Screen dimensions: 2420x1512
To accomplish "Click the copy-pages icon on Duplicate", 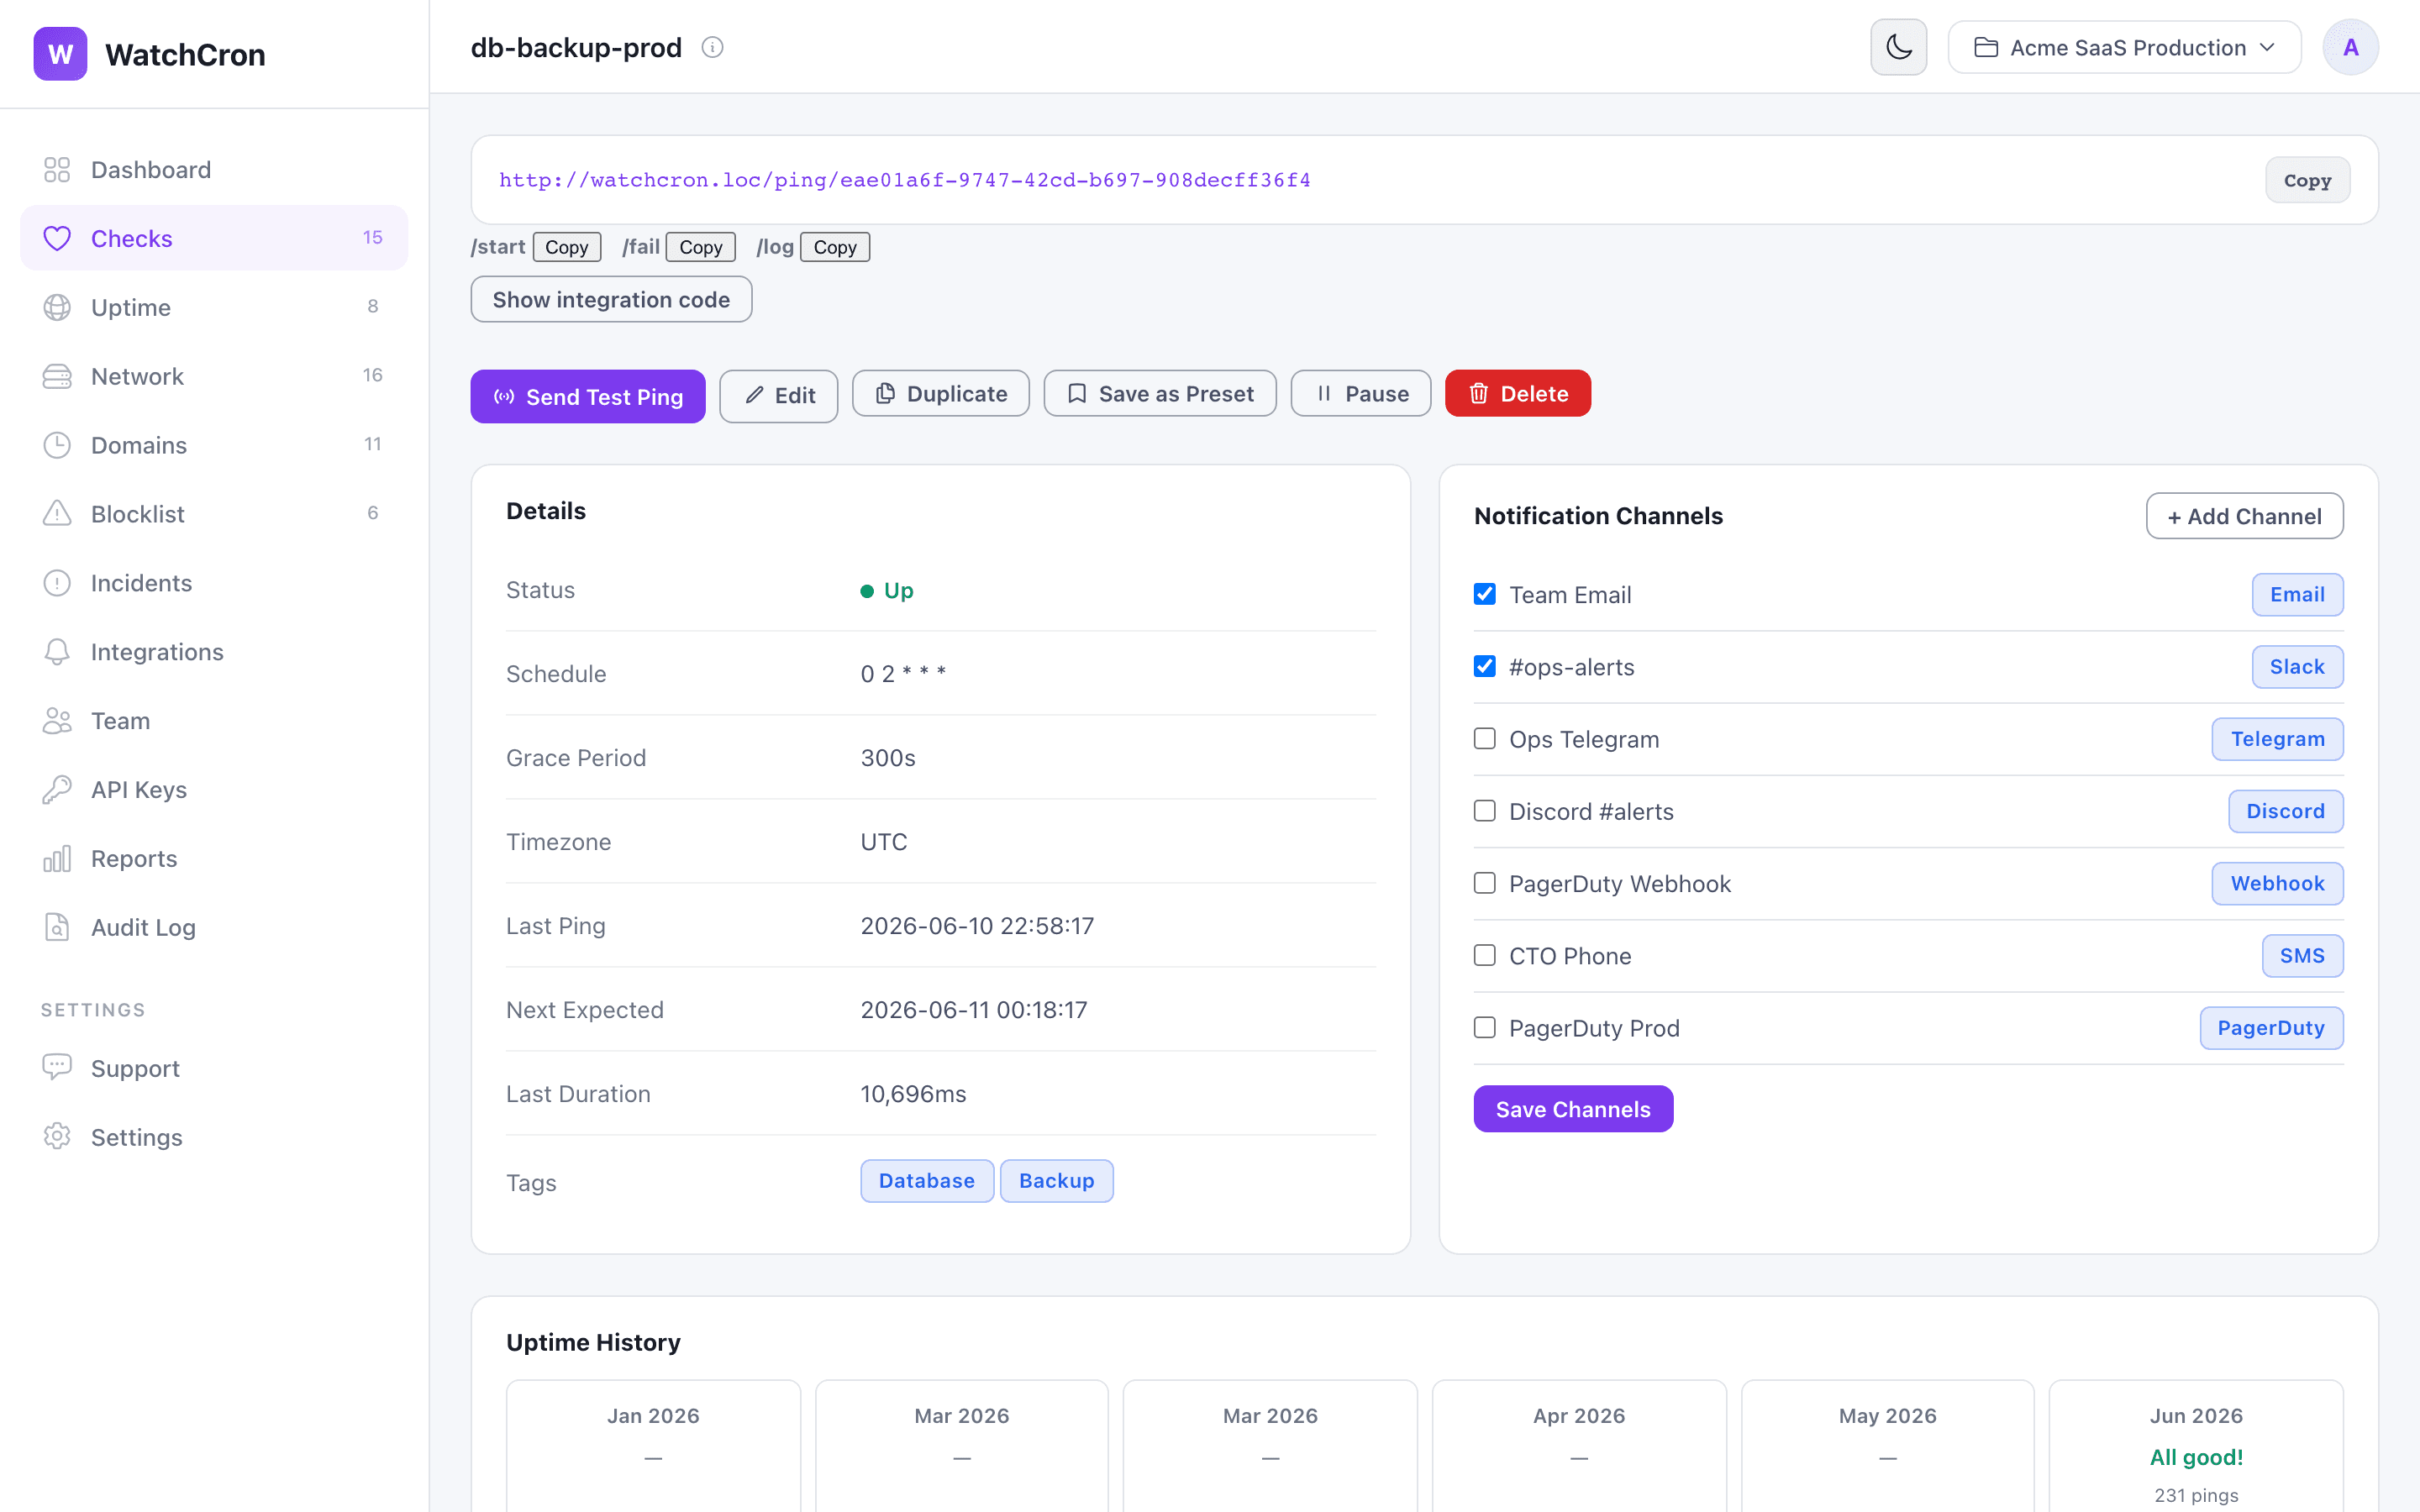I will pos(885,394).
